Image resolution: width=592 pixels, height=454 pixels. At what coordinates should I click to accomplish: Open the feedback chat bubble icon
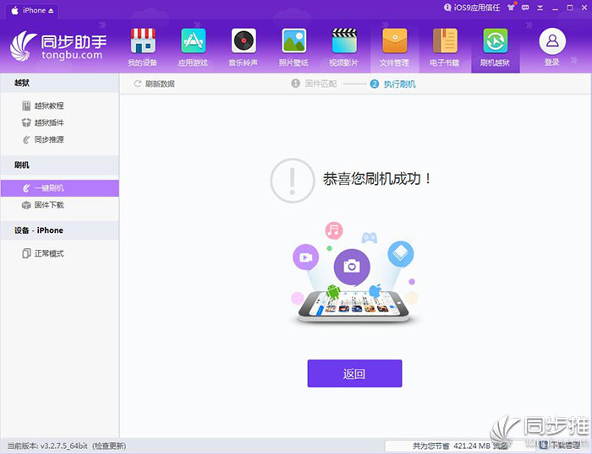point(525,8)
